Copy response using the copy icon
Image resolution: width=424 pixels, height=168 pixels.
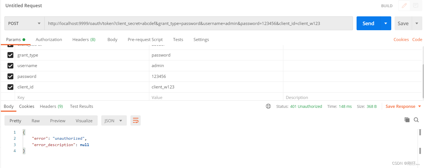pos(407,120)
